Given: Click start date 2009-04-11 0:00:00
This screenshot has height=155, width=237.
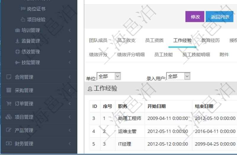Looking at the screenshot, I should point(168,118).
